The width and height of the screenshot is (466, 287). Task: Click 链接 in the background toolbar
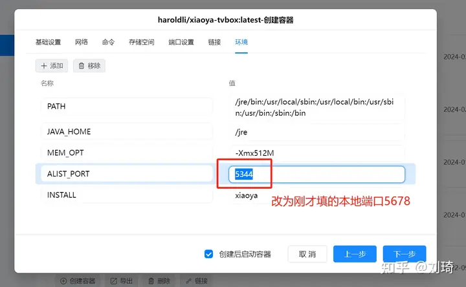(197, 281)
